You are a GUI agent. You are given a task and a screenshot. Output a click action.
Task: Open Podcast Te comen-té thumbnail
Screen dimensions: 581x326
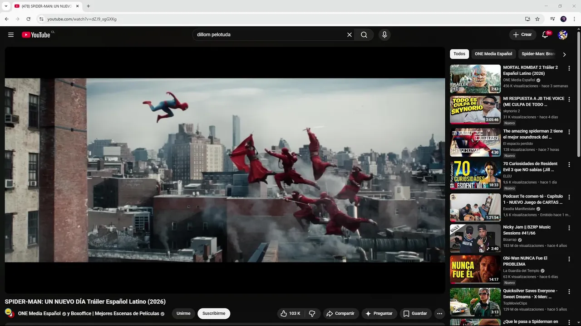point(475,208)
